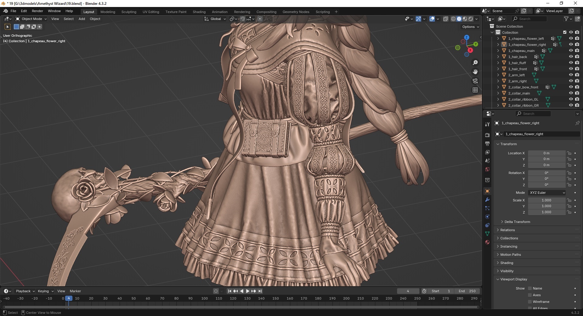Click the jump to end frame button
This screenshot has width=583, height=316.
pos(260,291)
